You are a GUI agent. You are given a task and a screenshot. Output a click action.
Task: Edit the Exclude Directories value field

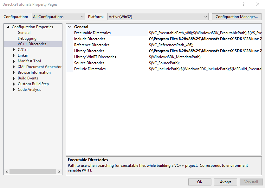(x=205, y=69)
